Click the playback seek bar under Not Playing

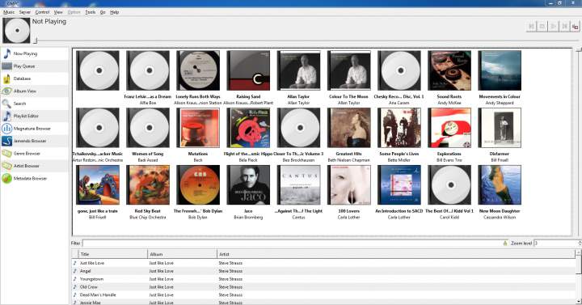tap(306, 40)
